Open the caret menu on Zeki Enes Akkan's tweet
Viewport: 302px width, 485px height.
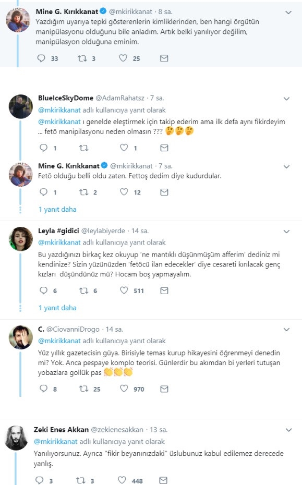[286, 430]
